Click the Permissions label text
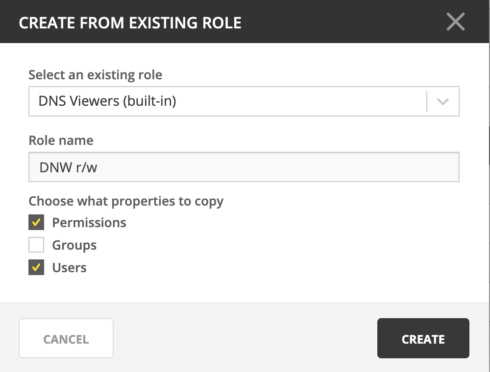Image resolution: width=490 pixels, height=372 pixels. tap(89, 223)
